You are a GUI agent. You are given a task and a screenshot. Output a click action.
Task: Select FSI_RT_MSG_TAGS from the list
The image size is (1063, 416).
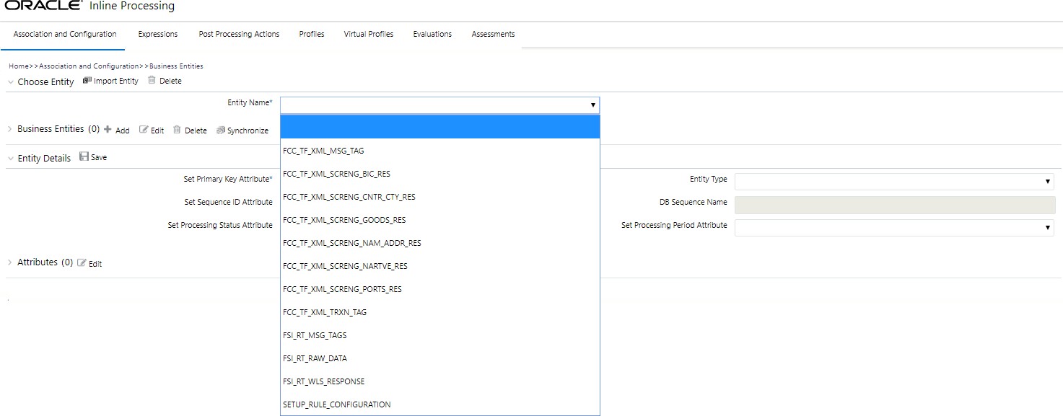pyautogui.click(x=440, y=335)
